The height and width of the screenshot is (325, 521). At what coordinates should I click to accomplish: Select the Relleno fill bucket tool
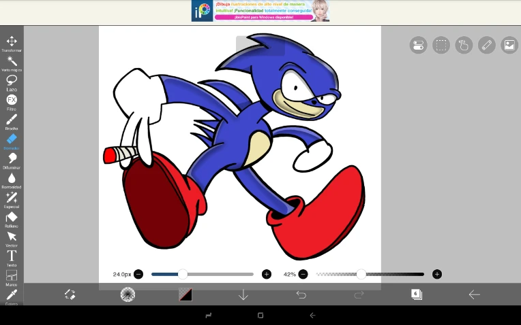pos(12,220)
